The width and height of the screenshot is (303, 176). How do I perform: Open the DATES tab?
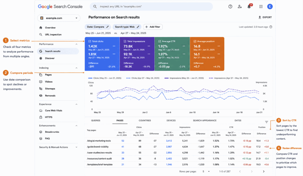pos(238,121)
